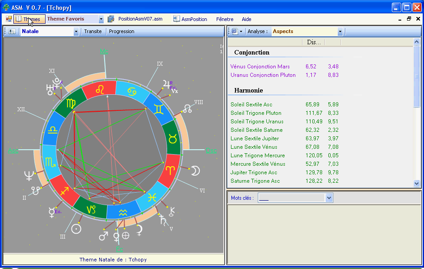Click the Mc label on the chart
Image resolution: width=424 pixels, height=269 pixels.
click(104, 51)
